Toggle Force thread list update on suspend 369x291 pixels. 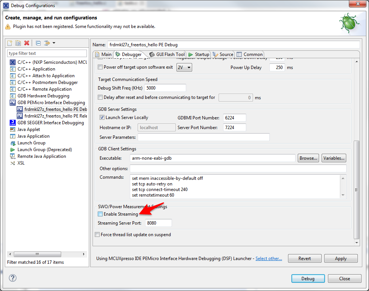(x=97, y=235)
